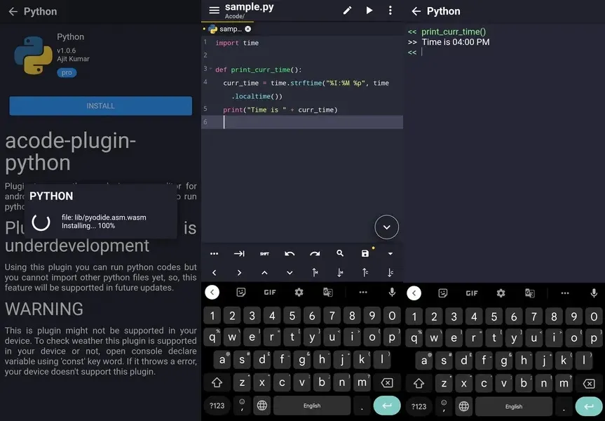Move the cursor left with the quick tools arrow

coord(214,273)
